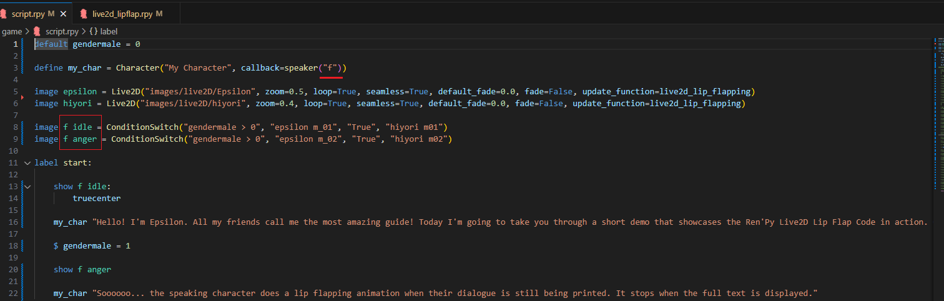The width and height of the screenshot is (944, 301).
Task: Click the "images/live2D/Epsilon" path string
Action: pos(197,91)
